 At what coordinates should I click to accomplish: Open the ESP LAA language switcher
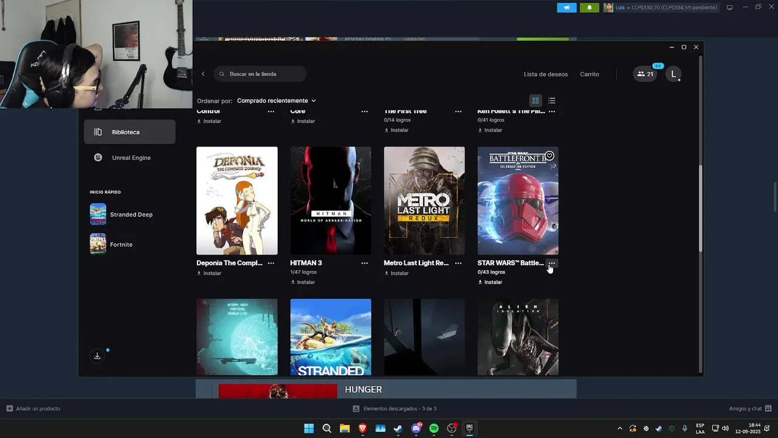click(700, 428)
